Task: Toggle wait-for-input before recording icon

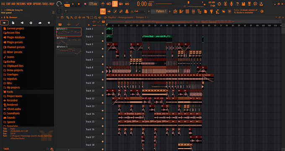Action: [109, 4]
